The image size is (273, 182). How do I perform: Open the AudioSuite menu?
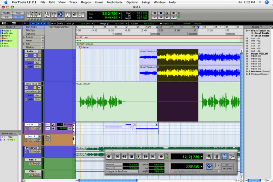point(115,2)
